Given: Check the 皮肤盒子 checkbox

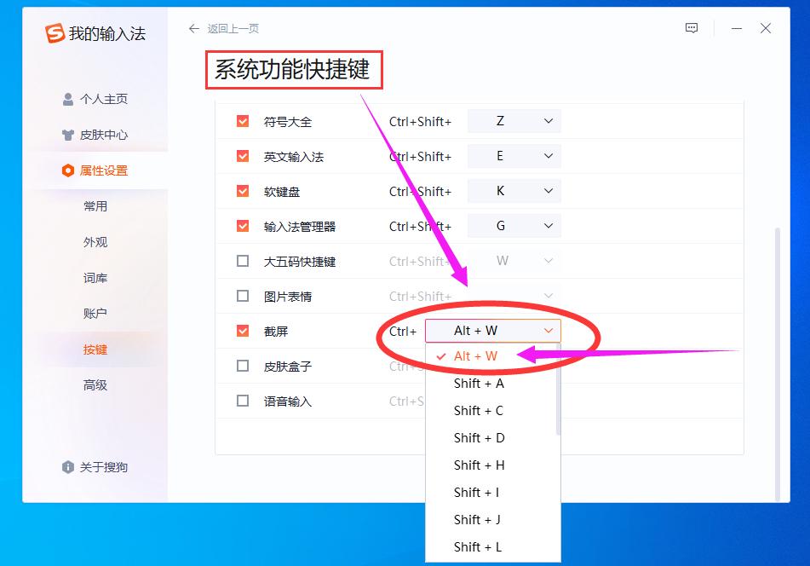Looking at the screenshot, I should (243, 367).
